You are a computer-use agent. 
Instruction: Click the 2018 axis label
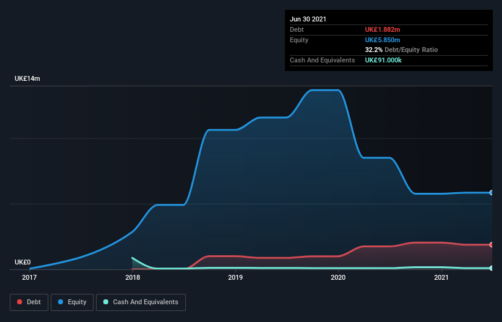[133, 277]
